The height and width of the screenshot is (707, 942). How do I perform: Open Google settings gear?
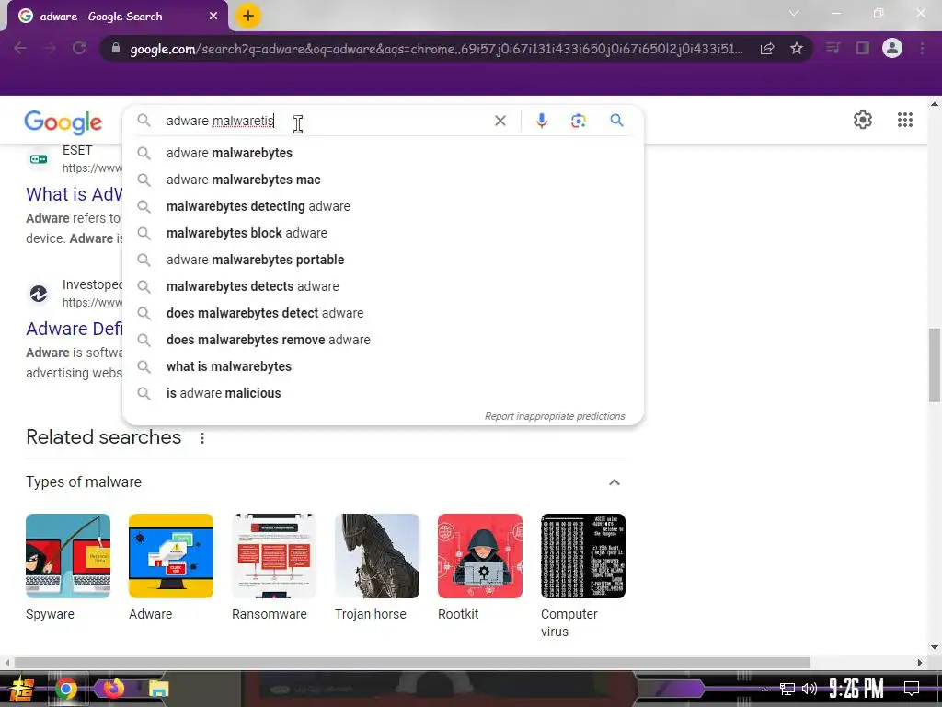click(x=863, y=120)
